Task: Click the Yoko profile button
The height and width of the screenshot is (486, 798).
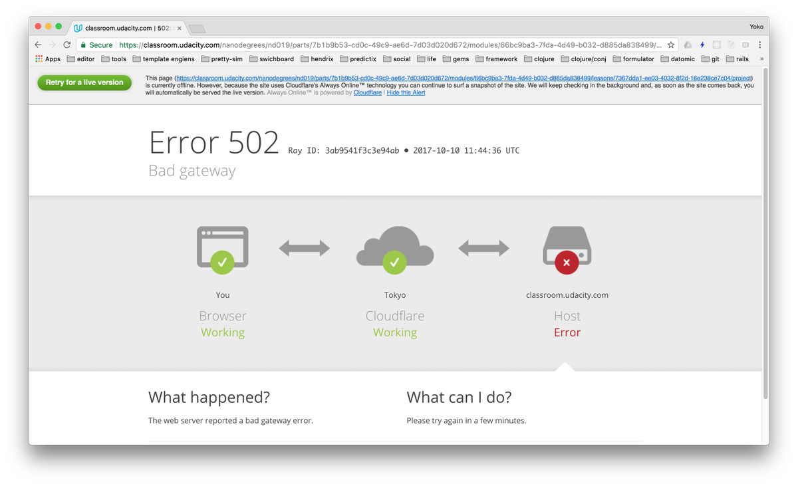Action: click(756, 27)
